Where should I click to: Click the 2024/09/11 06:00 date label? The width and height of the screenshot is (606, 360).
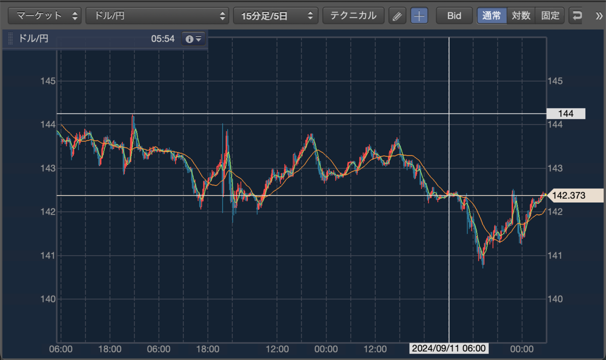point(449,348)
